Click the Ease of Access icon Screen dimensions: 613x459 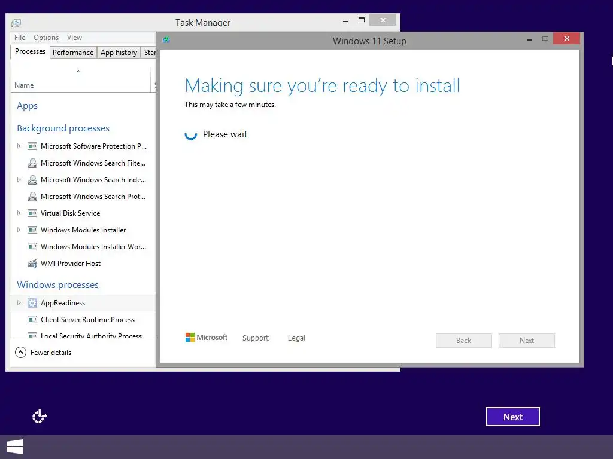(x=40, y=417)
